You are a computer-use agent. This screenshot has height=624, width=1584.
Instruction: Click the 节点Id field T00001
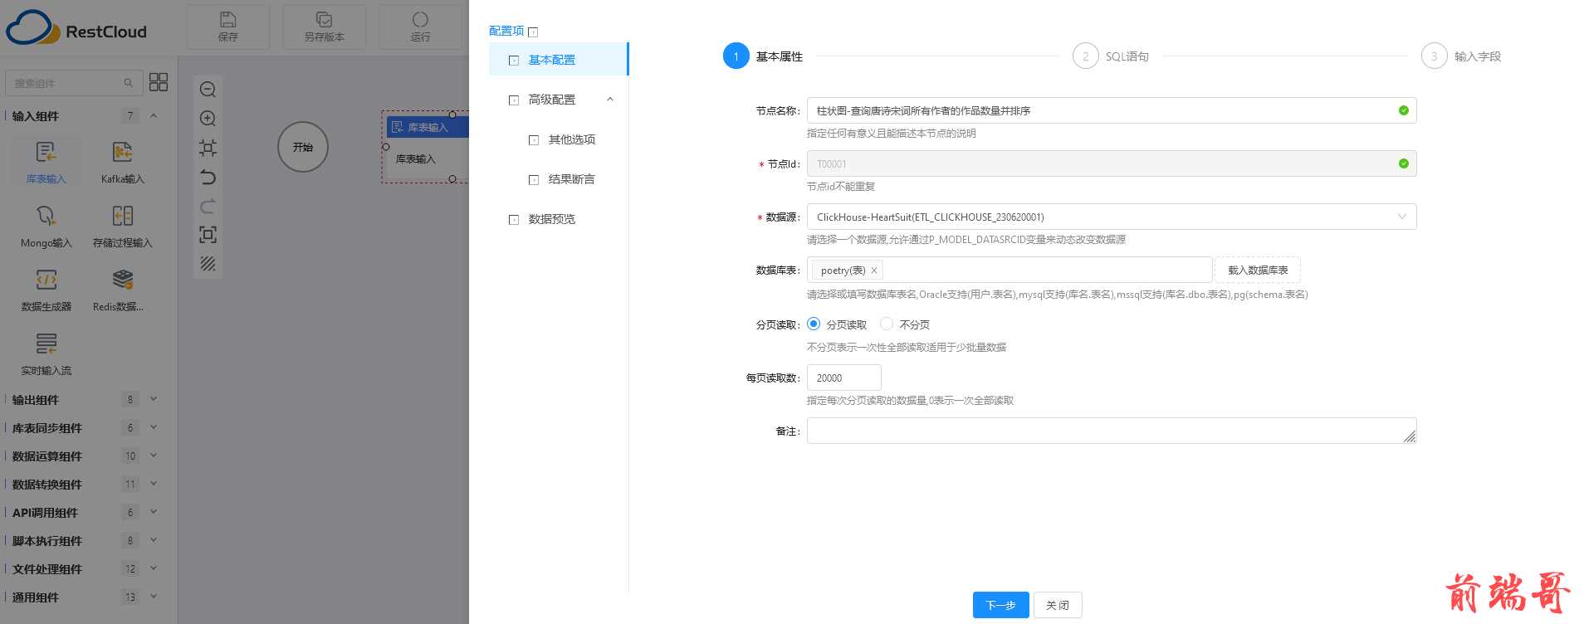tap(1112, 163)
